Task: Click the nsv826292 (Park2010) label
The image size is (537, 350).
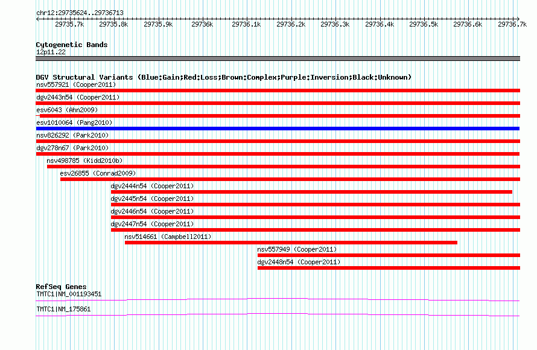Action: tap(72, 135)
